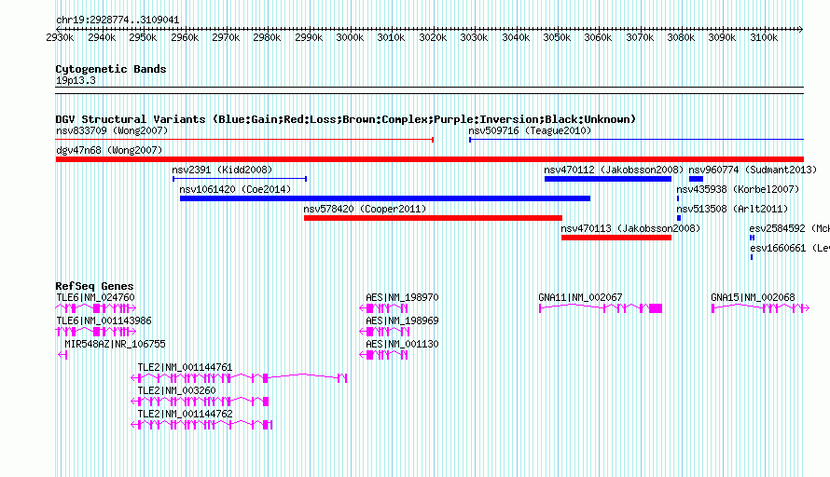Open GNA15|NM_002068 gene label
Image resolution: width=830 pixels, height=477 pixels.
click(x=753, y=297)
